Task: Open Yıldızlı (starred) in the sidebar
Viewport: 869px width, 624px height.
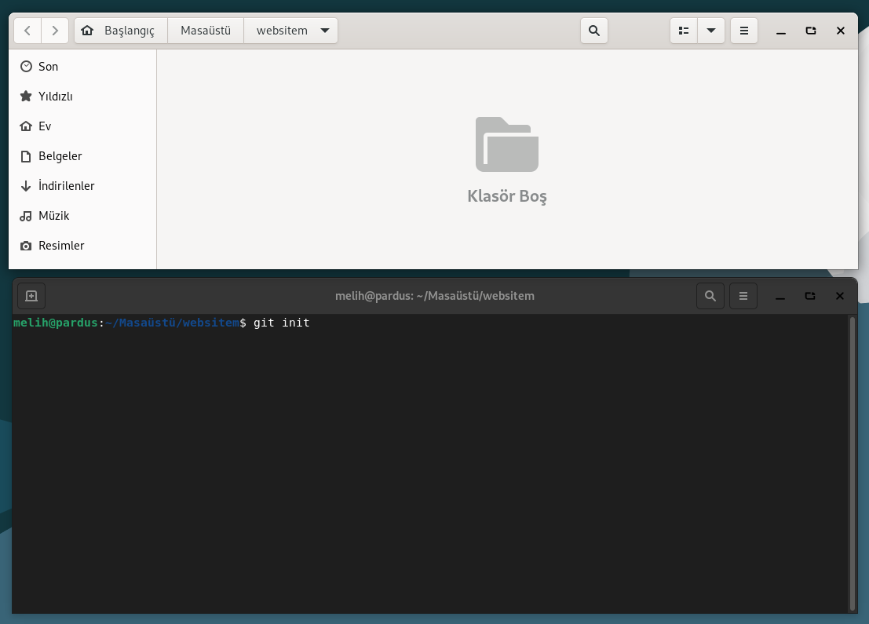Action: (x=82, y=97)
